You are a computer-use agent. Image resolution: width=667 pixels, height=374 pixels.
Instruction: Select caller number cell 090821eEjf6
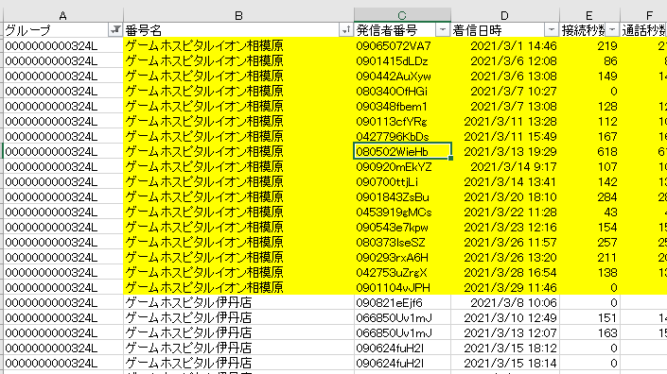402,302
